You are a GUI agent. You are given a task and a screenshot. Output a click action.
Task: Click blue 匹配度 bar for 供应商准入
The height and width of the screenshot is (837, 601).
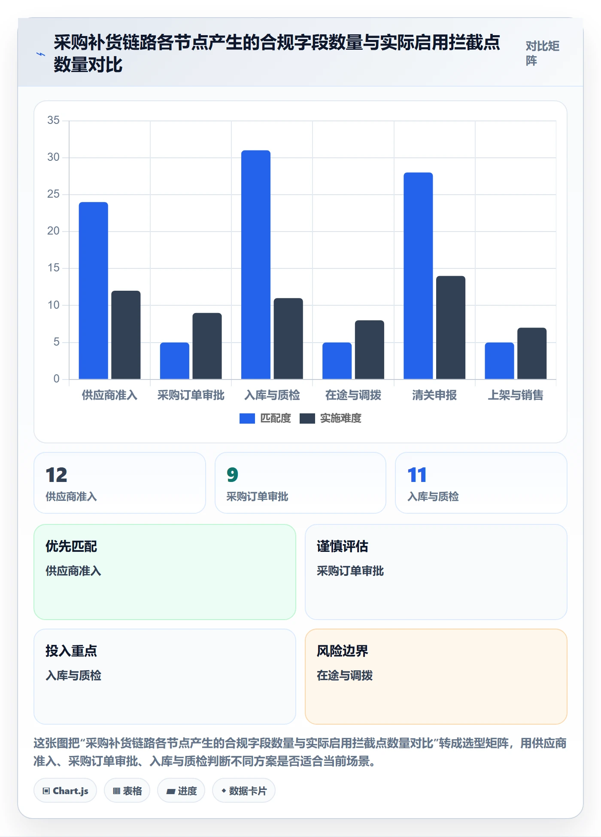click(94, 291)
